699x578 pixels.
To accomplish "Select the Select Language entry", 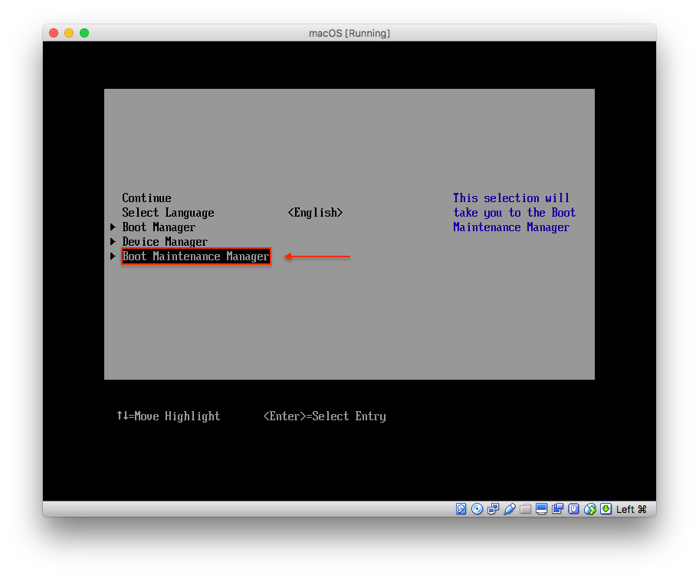I will click(x=168, y=213).
